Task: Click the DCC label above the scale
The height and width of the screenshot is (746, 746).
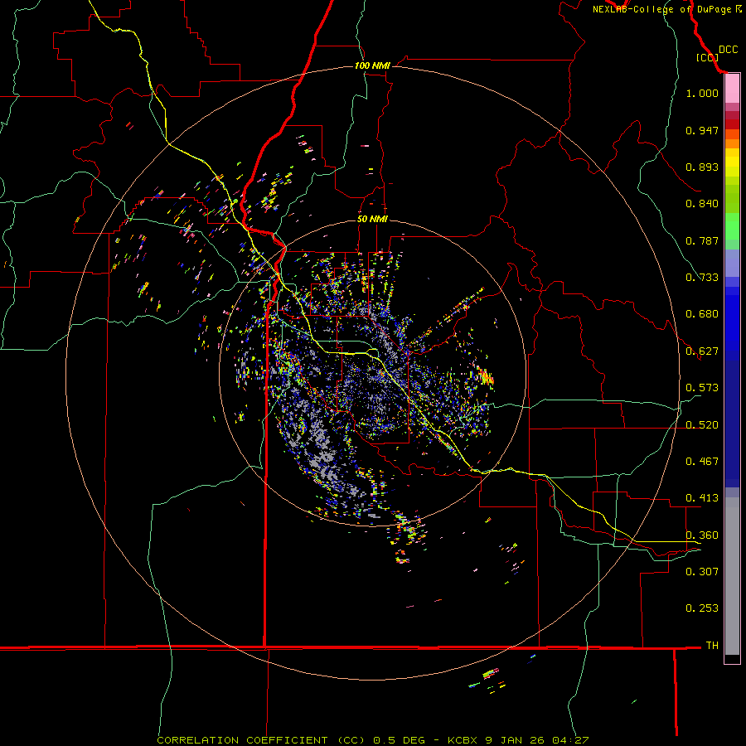Action: 728,50
